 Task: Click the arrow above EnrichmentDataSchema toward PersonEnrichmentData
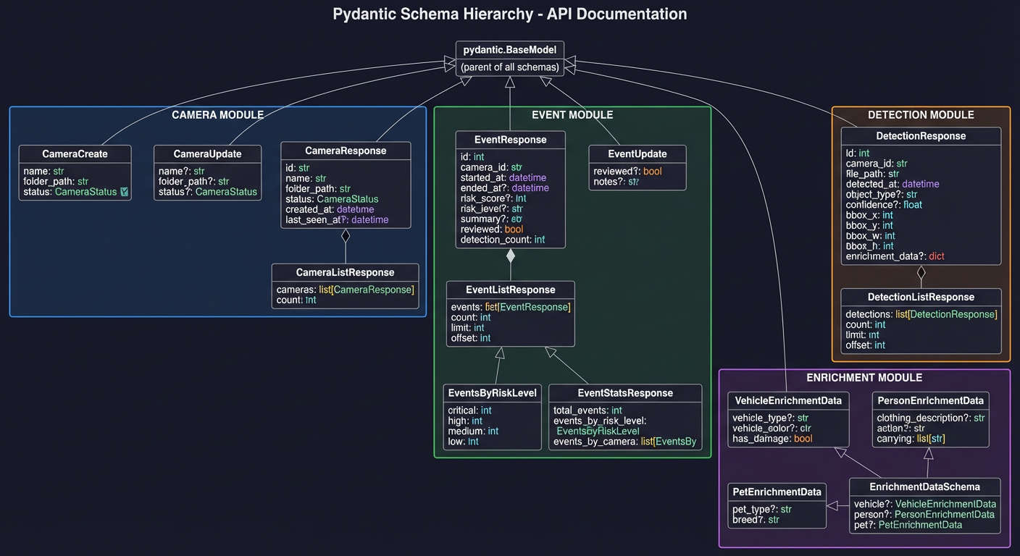928,454
